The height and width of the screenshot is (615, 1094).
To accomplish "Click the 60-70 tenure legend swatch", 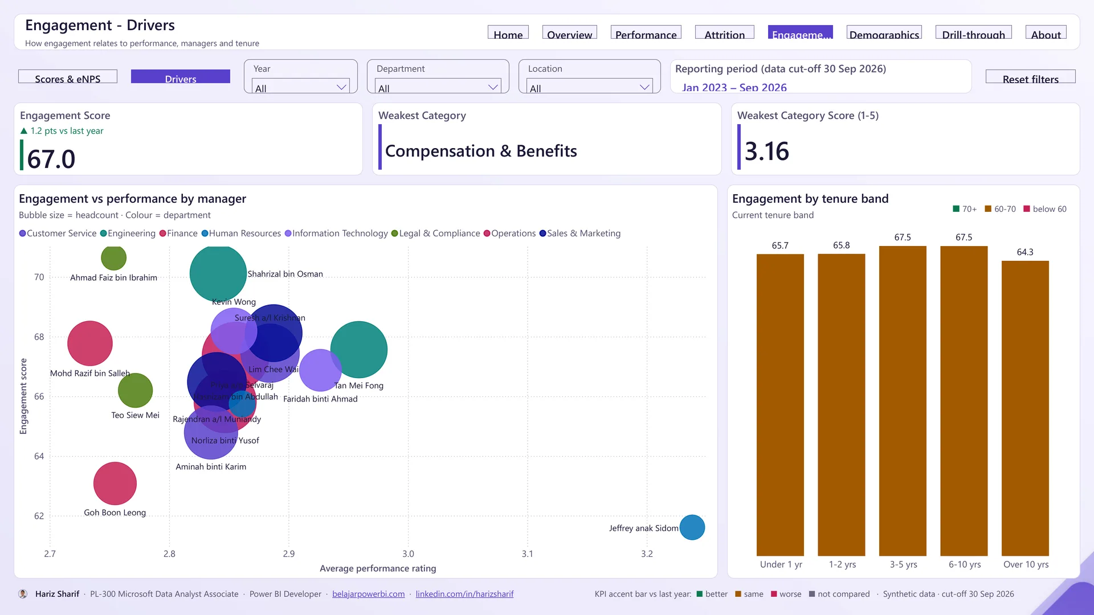I will point(988,209).
